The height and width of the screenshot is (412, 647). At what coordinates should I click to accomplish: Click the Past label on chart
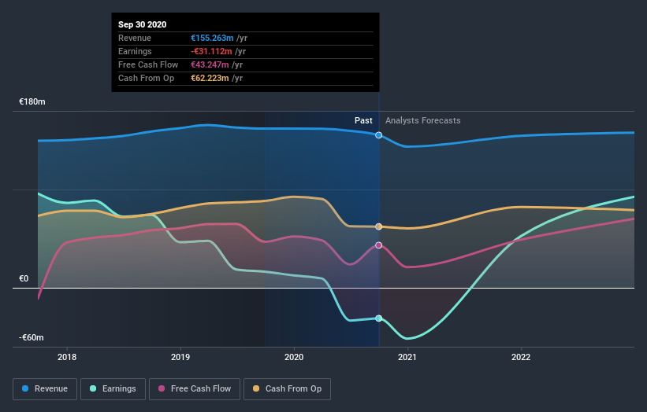pos(363,120)
